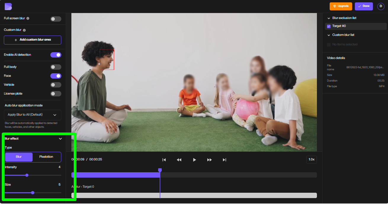Select the Blur type tab
The image size is (388, 204).
19,157
